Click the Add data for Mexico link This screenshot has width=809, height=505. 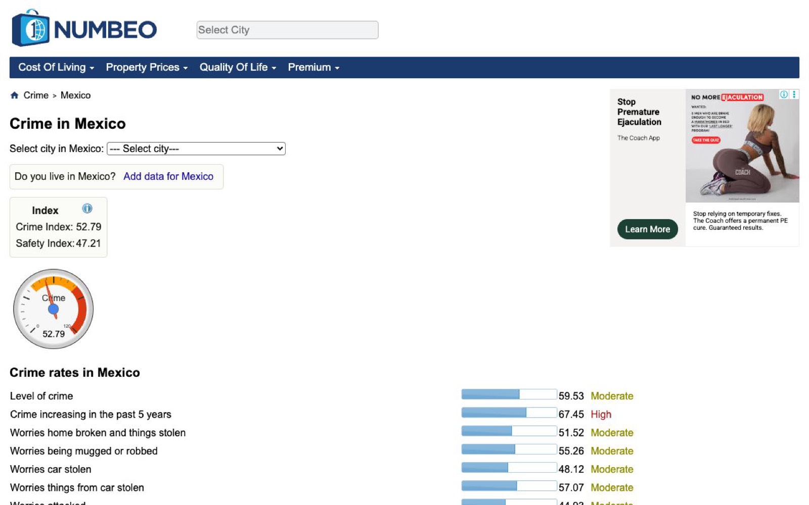pos(168,177)
